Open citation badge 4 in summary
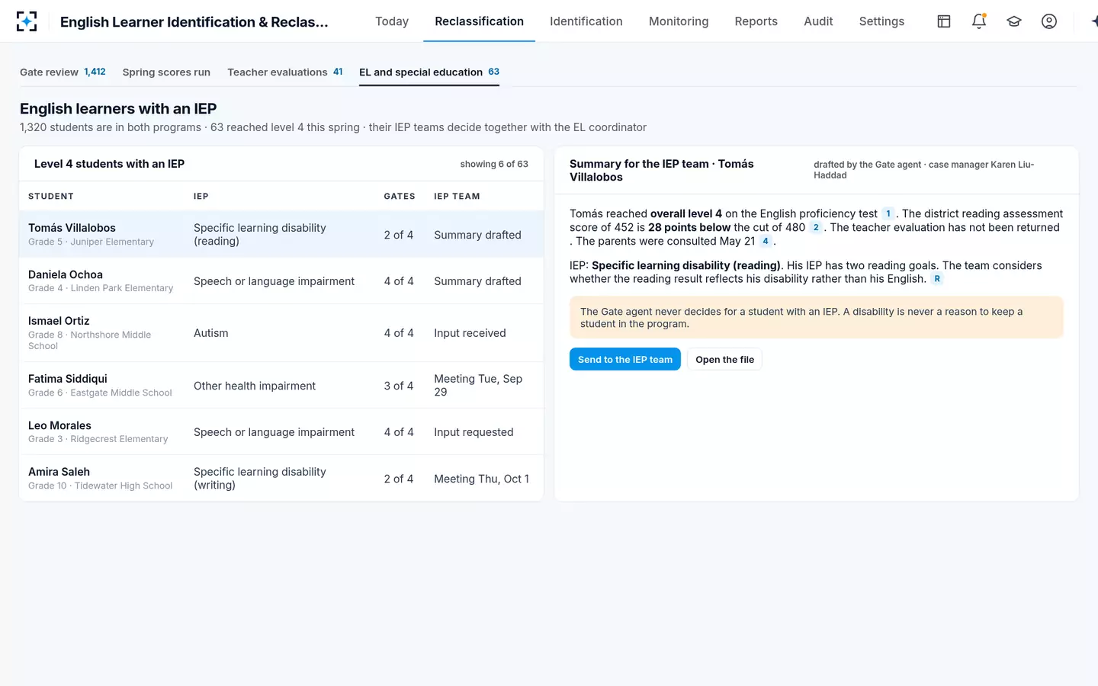Screen dimensions: 1098x686 766,242
